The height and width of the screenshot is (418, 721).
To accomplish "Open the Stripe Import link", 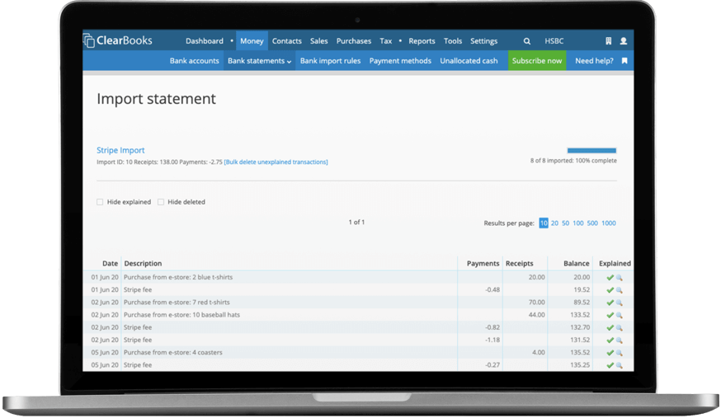I will click(120, 150).
